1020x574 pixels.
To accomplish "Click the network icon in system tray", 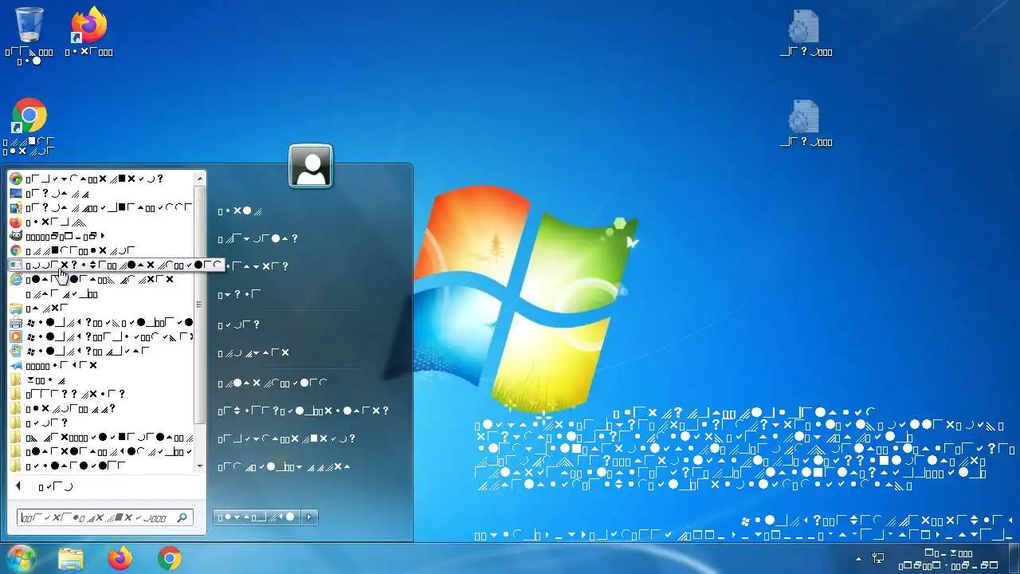I will pos(878,559).
